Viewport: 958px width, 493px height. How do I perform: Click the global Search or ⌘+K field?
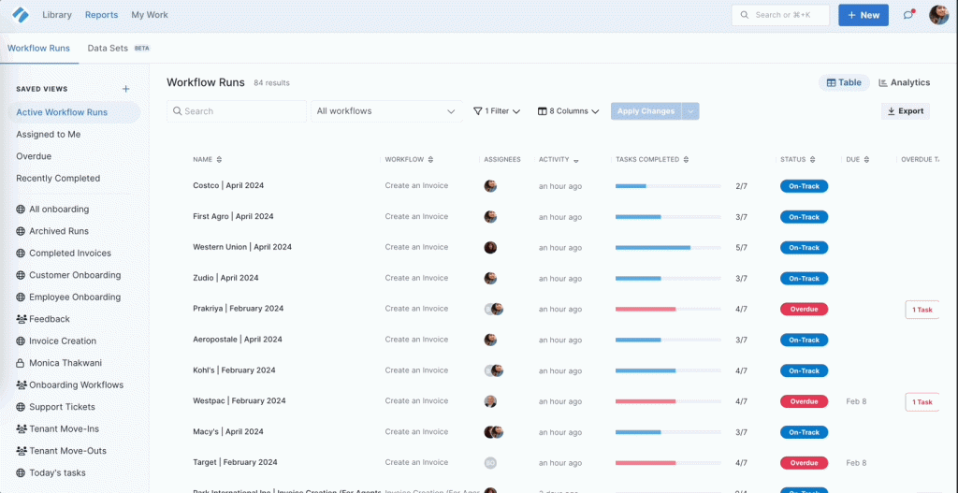point(780,15)
